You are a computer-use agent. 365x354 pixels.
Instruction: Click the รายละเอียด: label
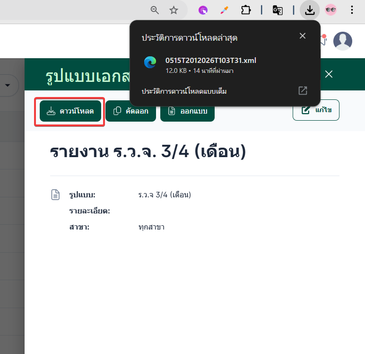pyautogui.click(x=90, y=211)
